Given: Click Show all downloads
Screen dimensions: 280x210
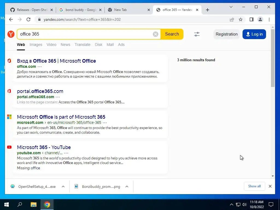Looking at the screenshot, I should pyautogui.click(x=254, y=186).
